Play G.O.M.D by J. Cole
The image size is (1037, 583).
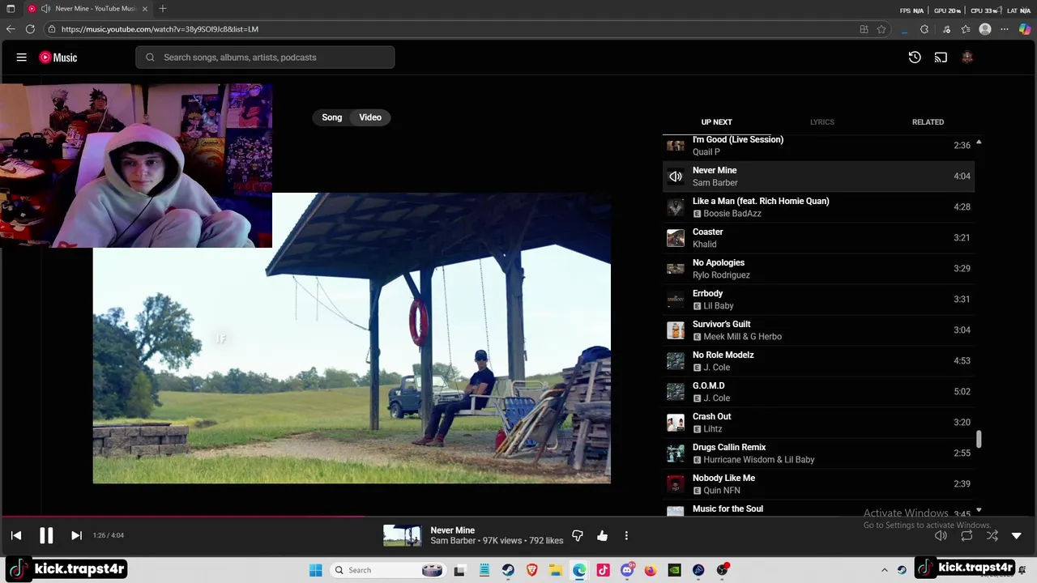click(818, 392)
